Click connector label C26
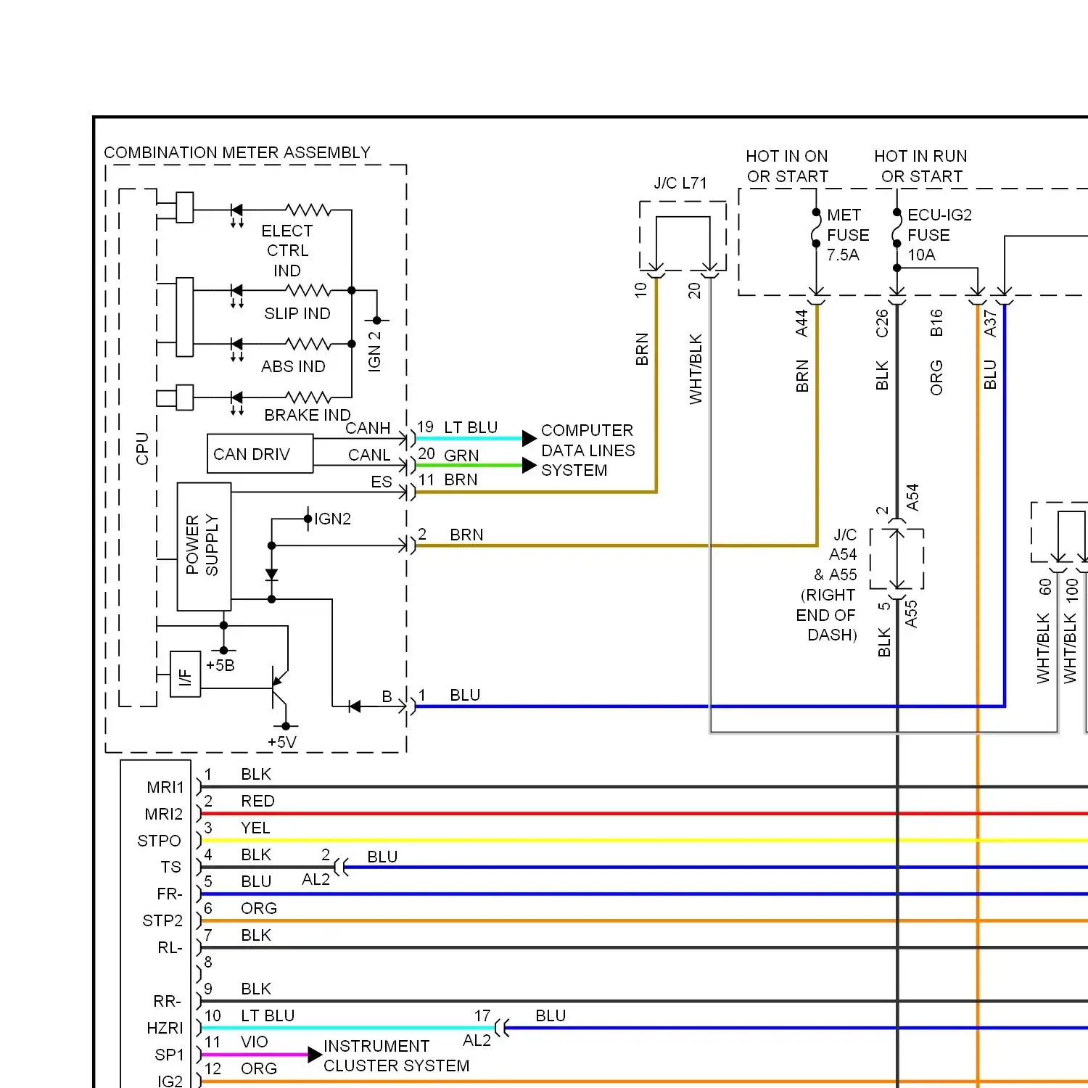This screenshot has width=1088, height=1088. 882,323
